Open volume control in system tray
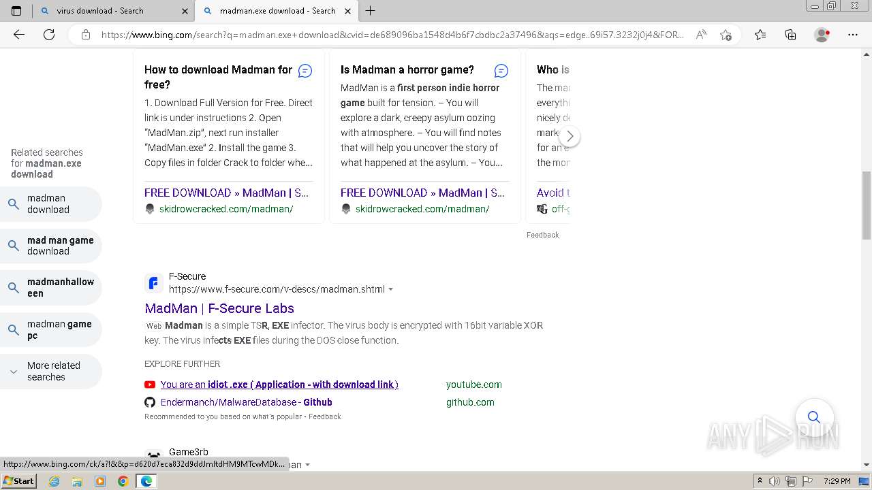The height and width of the screenshot is (490, 872). [x=775, y=481]
